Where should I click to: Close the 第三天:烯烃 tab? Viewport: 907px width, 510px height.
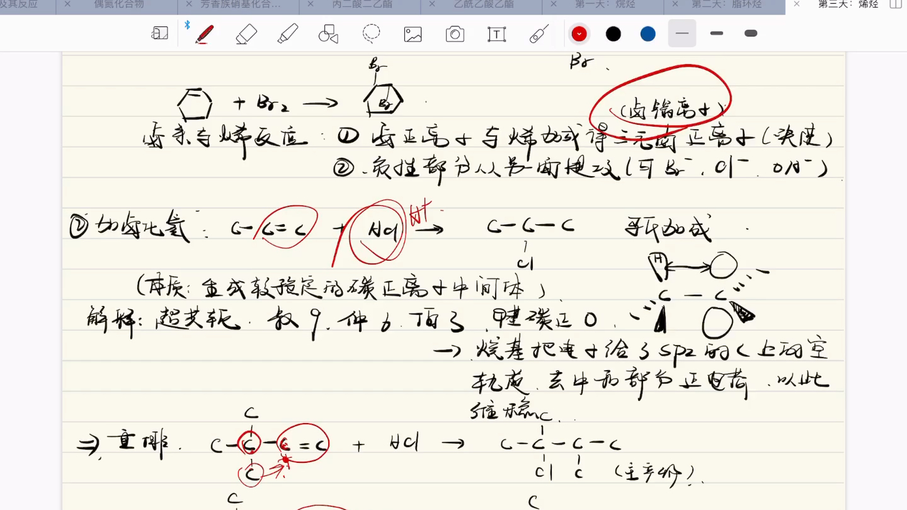click(x=797, y=4)
